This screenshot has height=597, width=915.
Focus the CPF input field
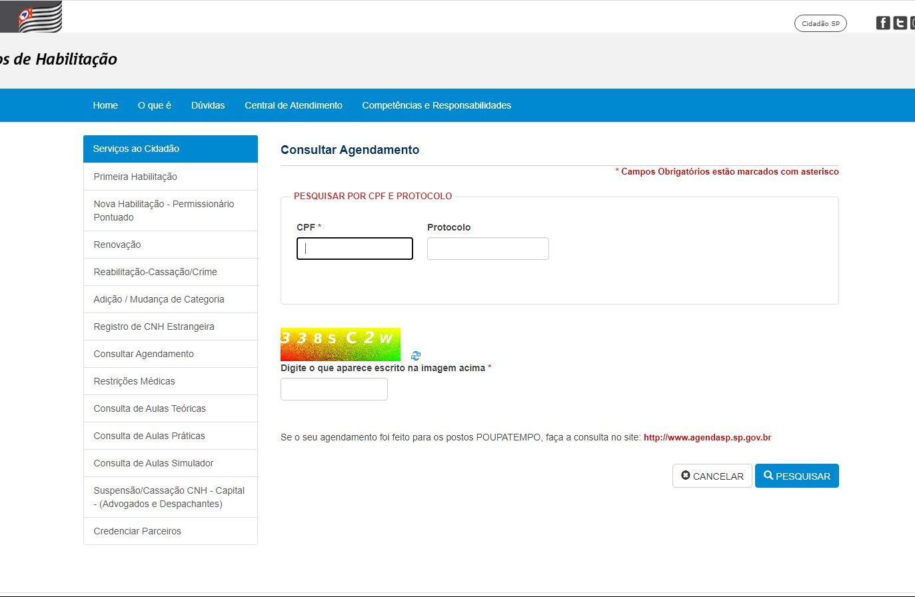pyautogui.click(x=355, y=249)
